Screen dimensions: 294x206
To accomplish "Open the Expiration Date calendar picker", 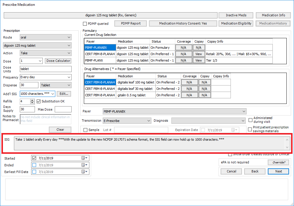I will (234, 130).
